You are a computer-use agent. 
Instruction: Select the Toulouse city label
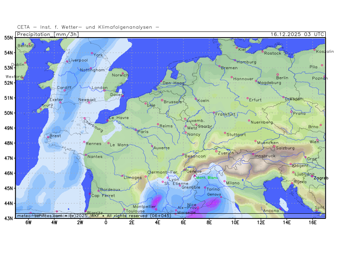(x=135, y=211)
